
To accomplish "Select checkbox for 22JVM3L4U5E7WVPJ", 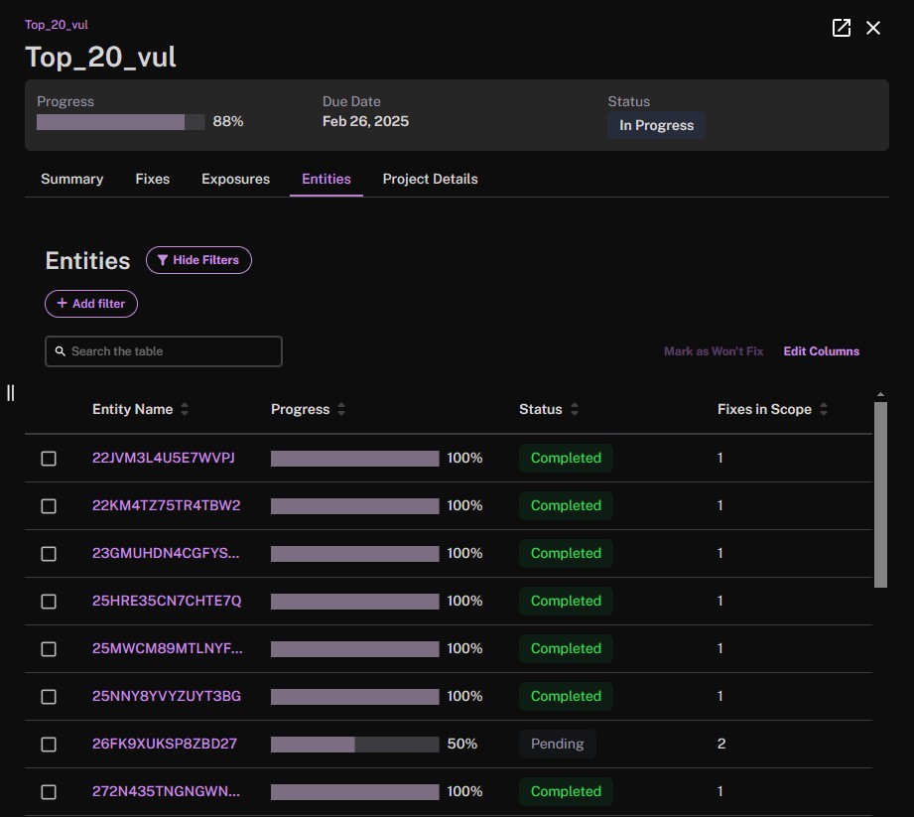I will click(49, 459).
